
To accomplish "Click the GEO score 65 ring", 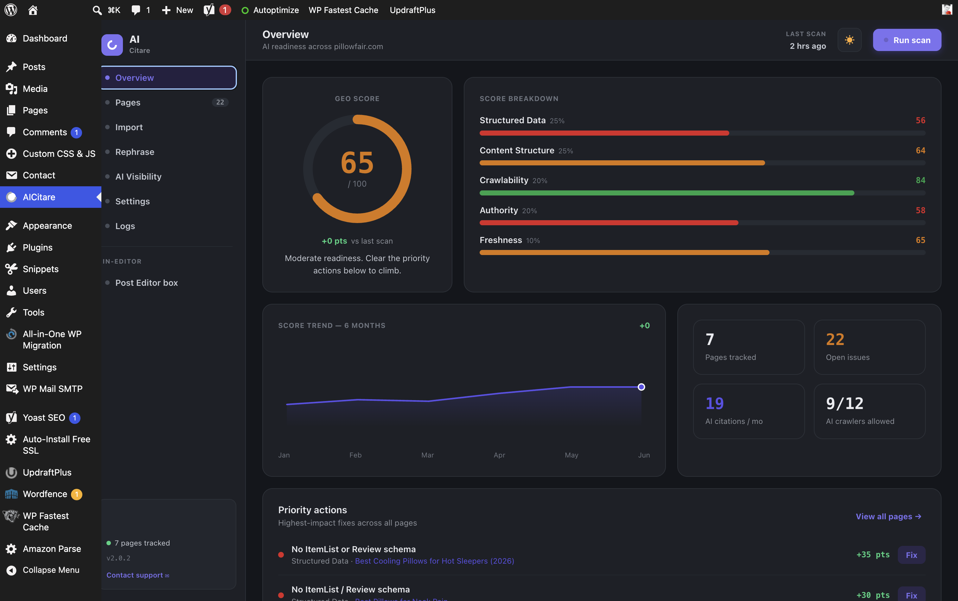I will [357, 169].
